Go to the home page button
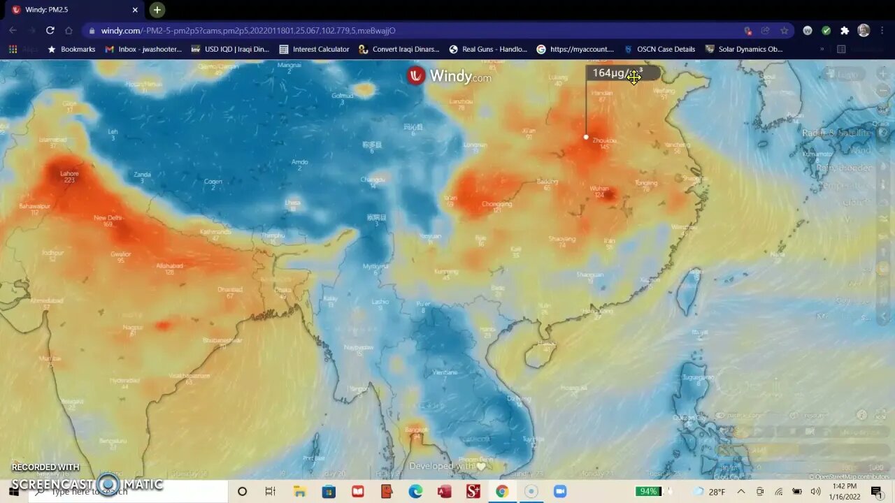The image size is (895, 503). coord(69,30)
